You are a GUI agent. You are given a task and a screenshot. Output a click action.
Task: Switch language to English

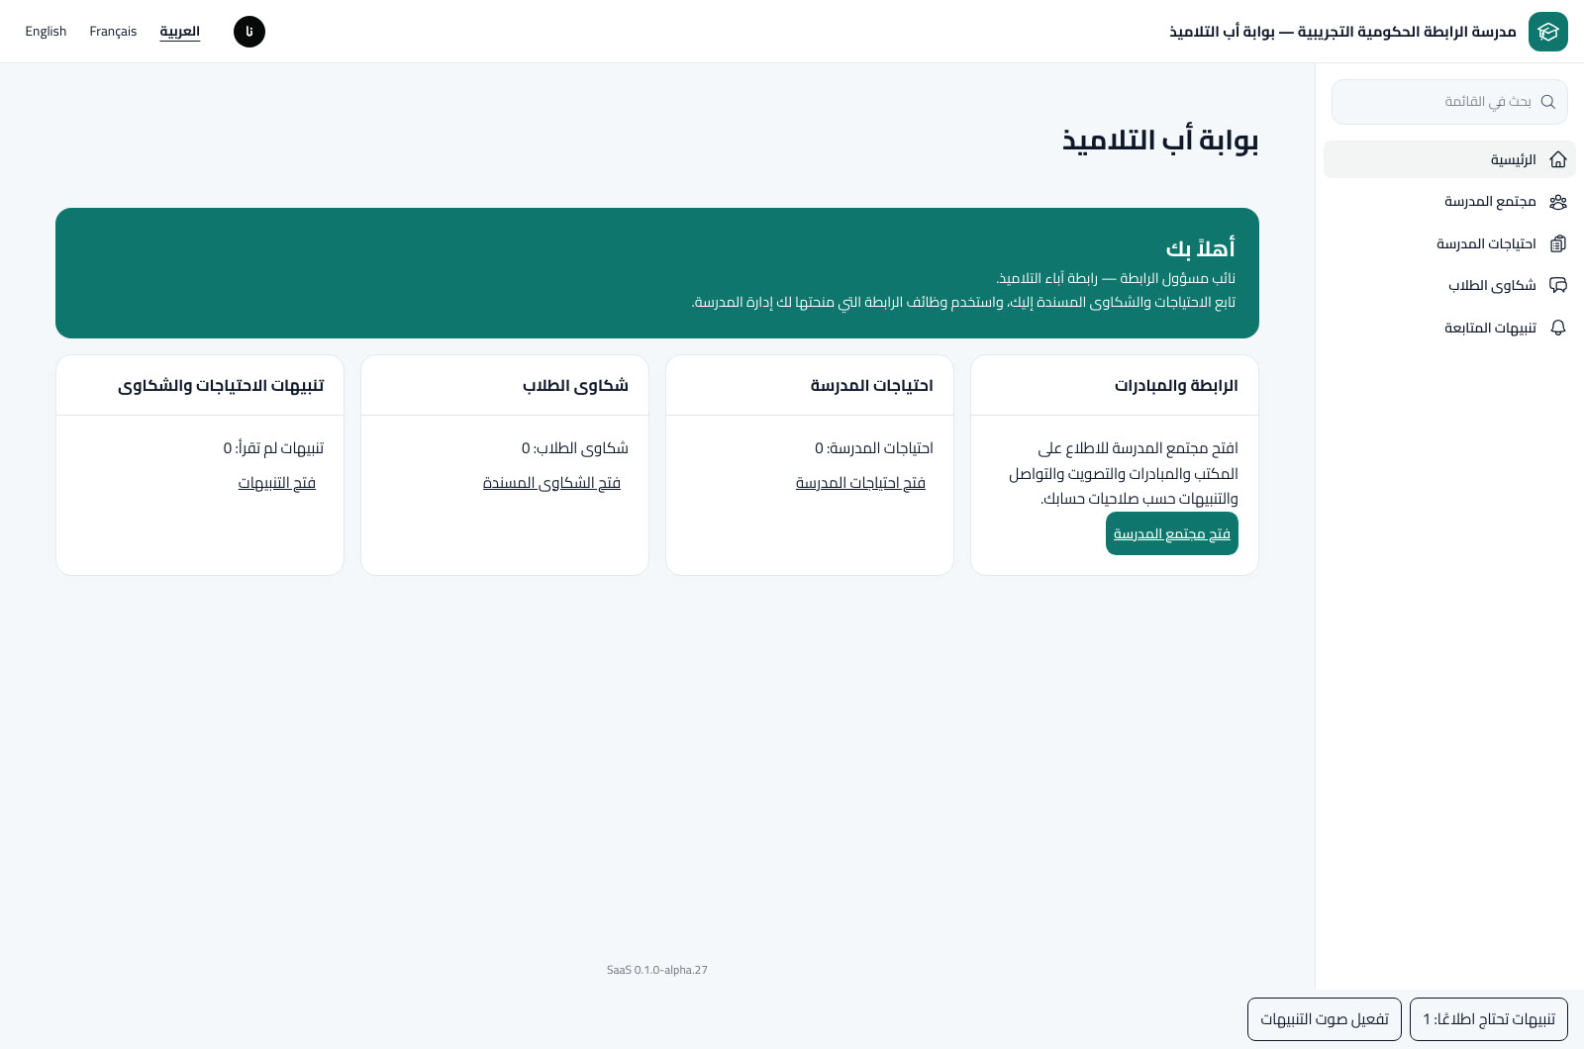(x=46, y=32)
